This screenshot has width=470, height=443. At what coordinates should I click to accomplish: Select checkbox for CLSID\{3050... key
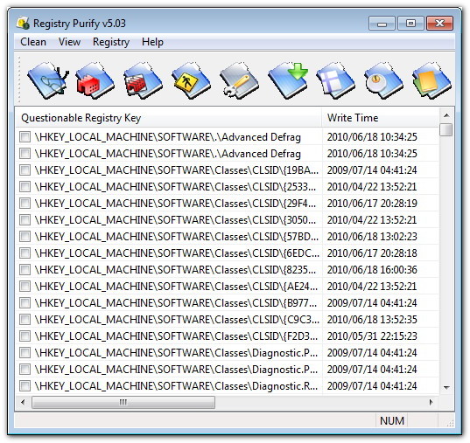(25, 220)
